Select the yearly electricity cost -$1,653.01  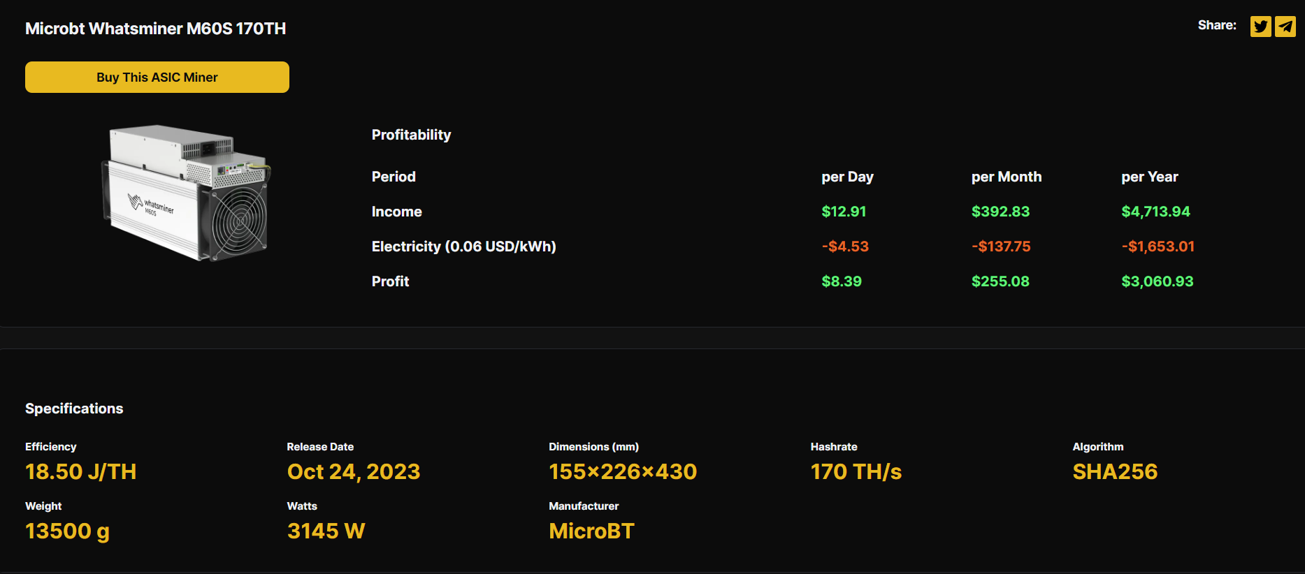pos(1158,246)
